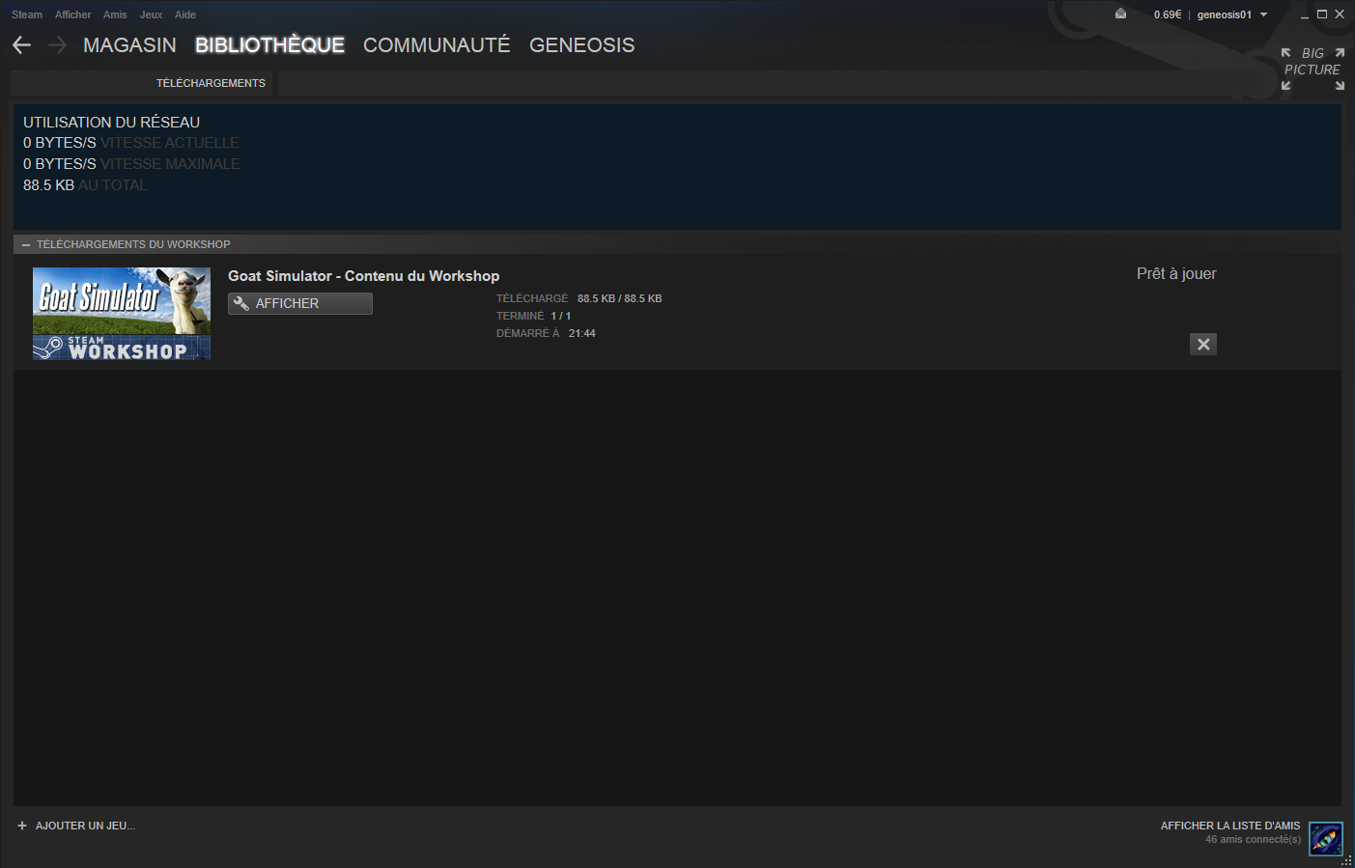Go forward with the right arrow
The image size is (1355, 868).
pyautogui.click(x=57, y=45)
